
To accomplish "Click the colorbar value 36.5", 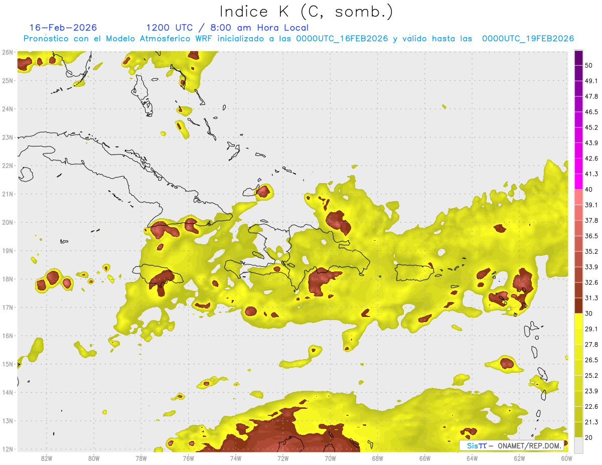I will [591, 236].
